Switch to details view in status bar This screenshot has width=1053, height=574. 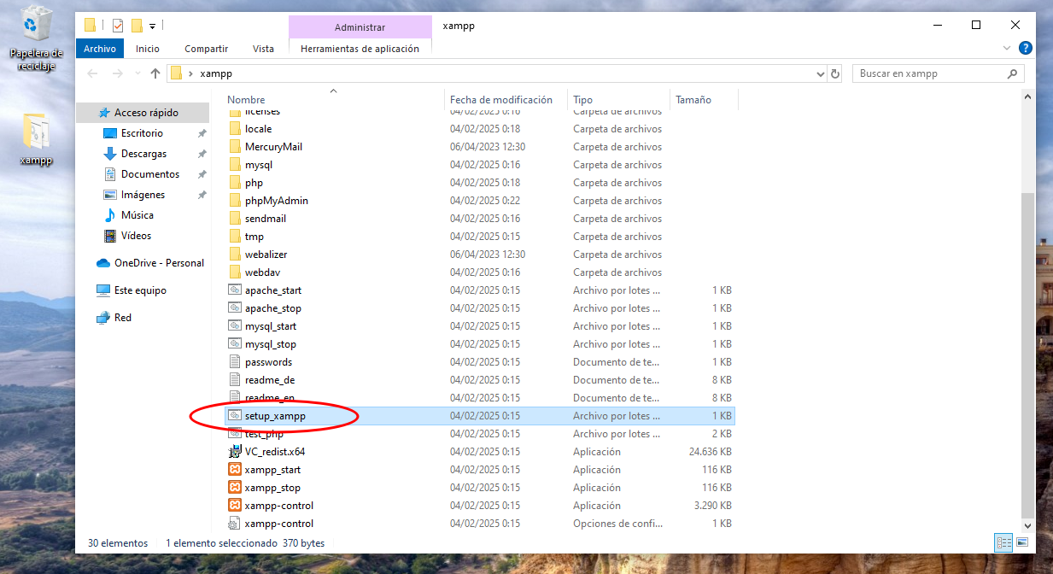coord(1003,543)
